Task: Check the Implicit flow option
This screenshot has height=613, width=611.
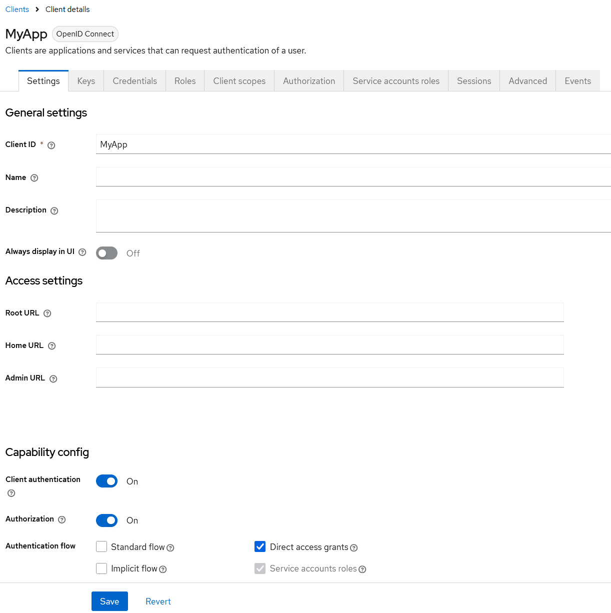Action: 101,568
